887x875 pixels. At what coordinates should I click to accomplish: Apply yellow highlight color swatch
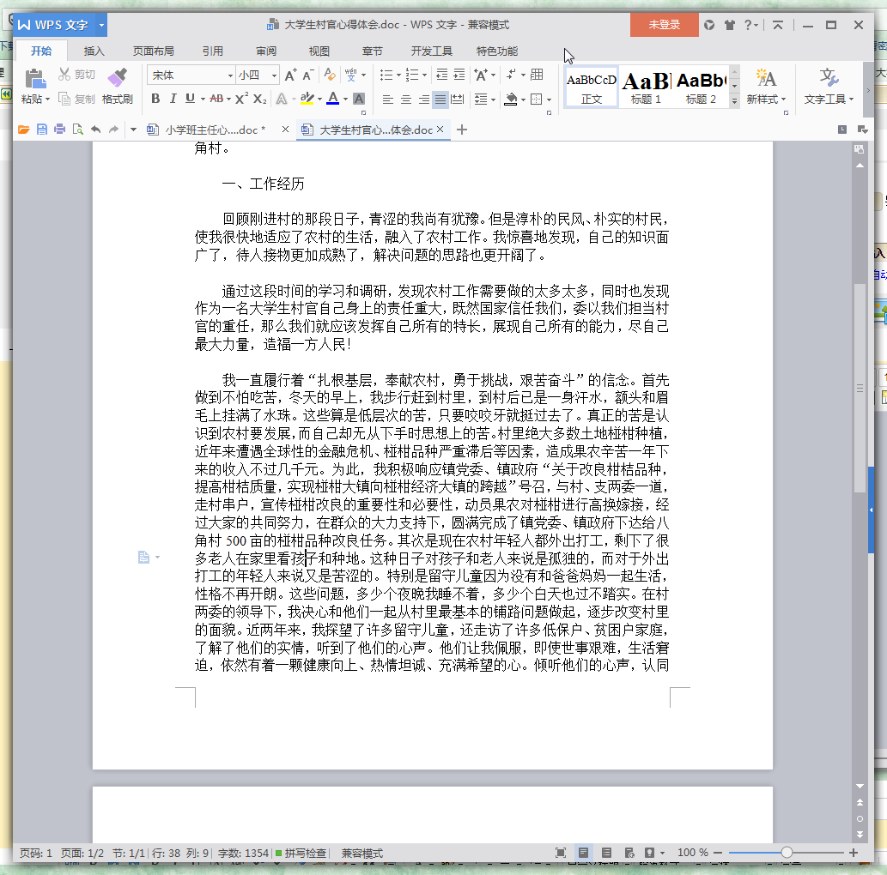click(x=307, y=99)
